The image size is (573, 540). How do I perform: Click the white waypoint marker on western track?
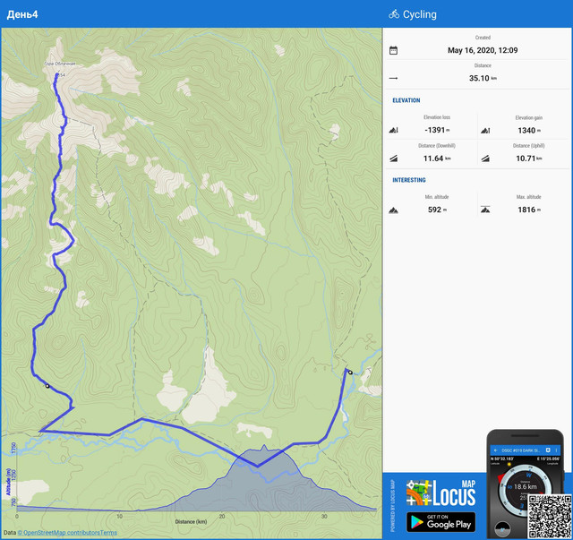(x=47, y=386)
